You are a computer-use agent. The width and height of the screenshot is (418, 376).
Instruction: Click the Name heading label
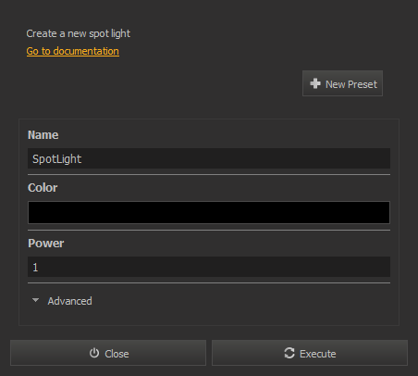click(43, 135)
